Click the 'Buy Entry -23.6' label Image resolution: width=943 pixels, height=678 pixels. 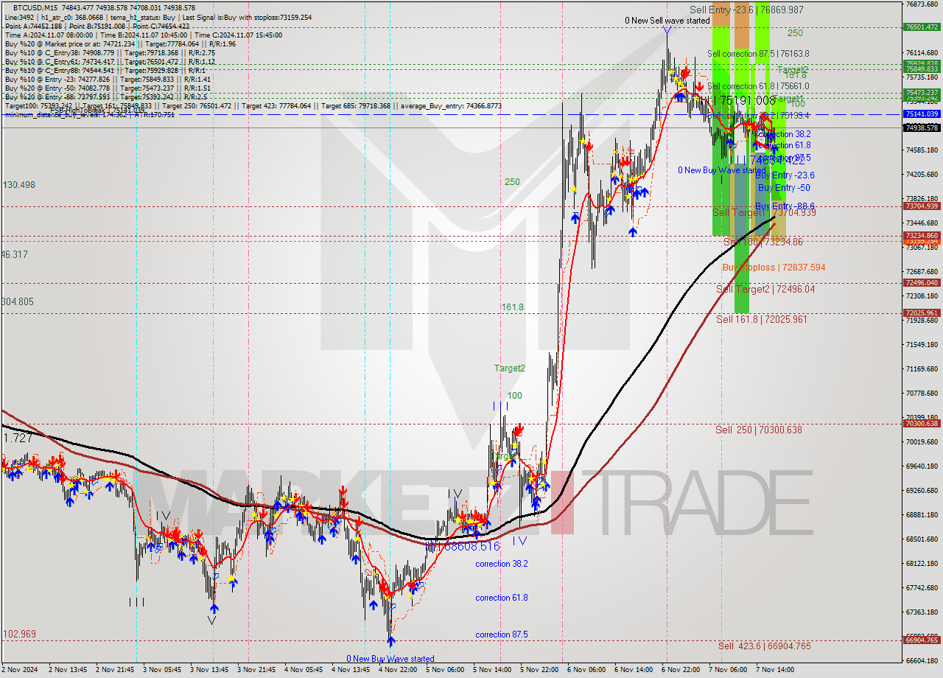785,175
